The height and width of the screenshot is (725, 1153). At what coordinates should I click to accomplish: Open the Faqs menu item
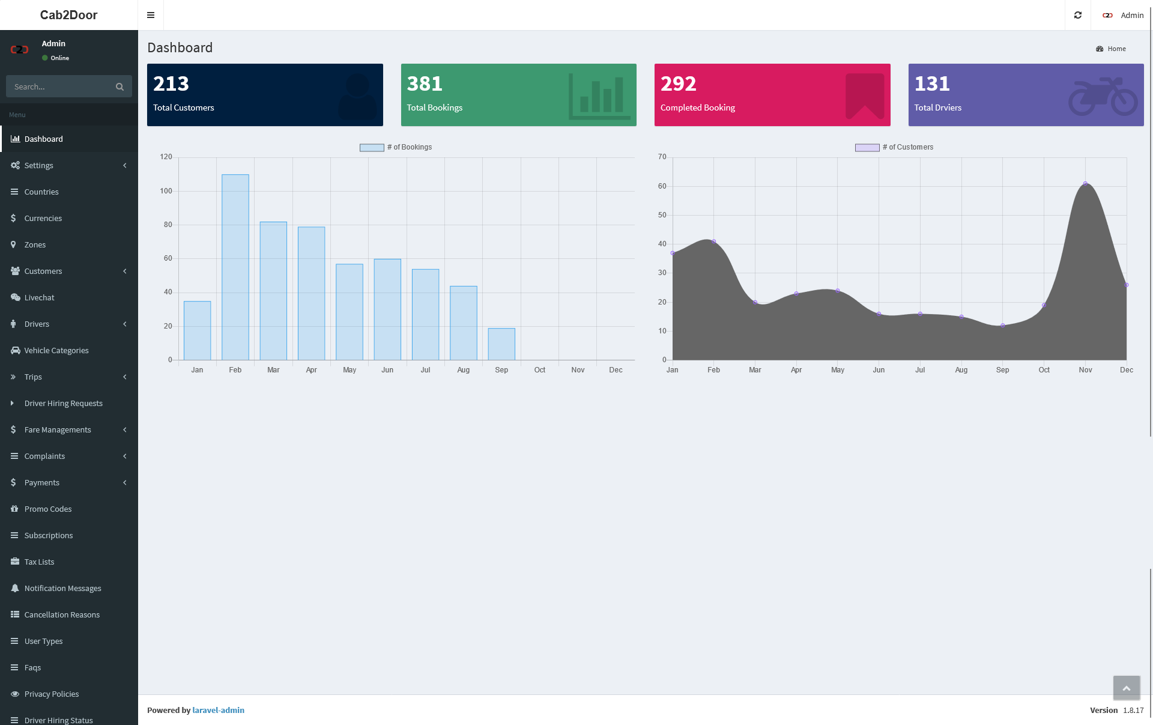click(69, 667)
